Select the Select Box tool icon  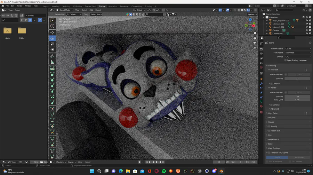(52, 20)
